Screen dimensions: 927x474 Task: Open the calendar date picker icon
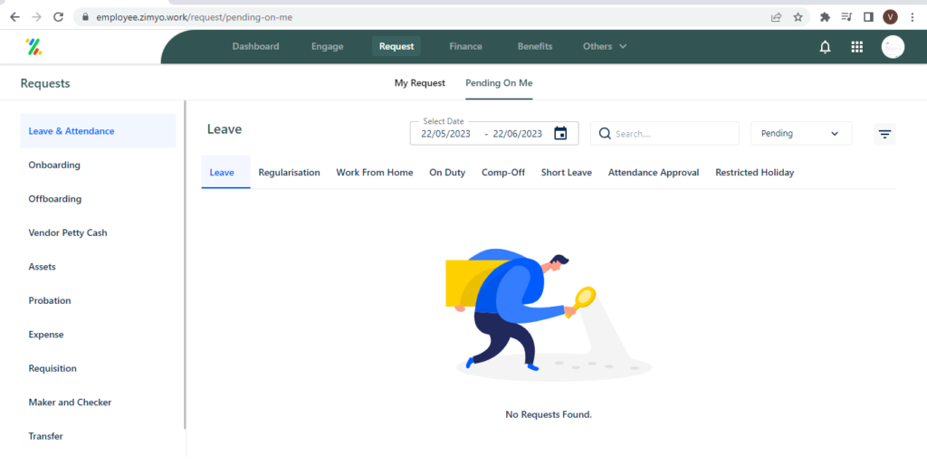560,134
